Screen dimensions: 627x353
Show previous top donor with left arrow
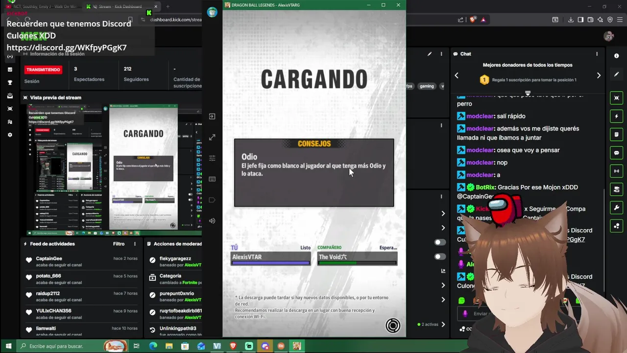(457, 76)
